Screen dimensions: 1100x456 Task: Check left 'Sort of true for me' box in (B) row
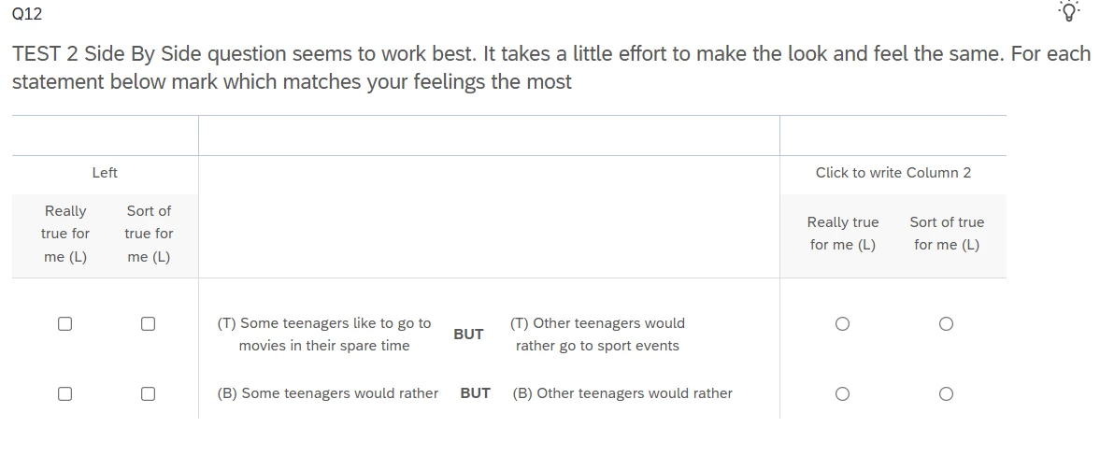tap(148, 393)
